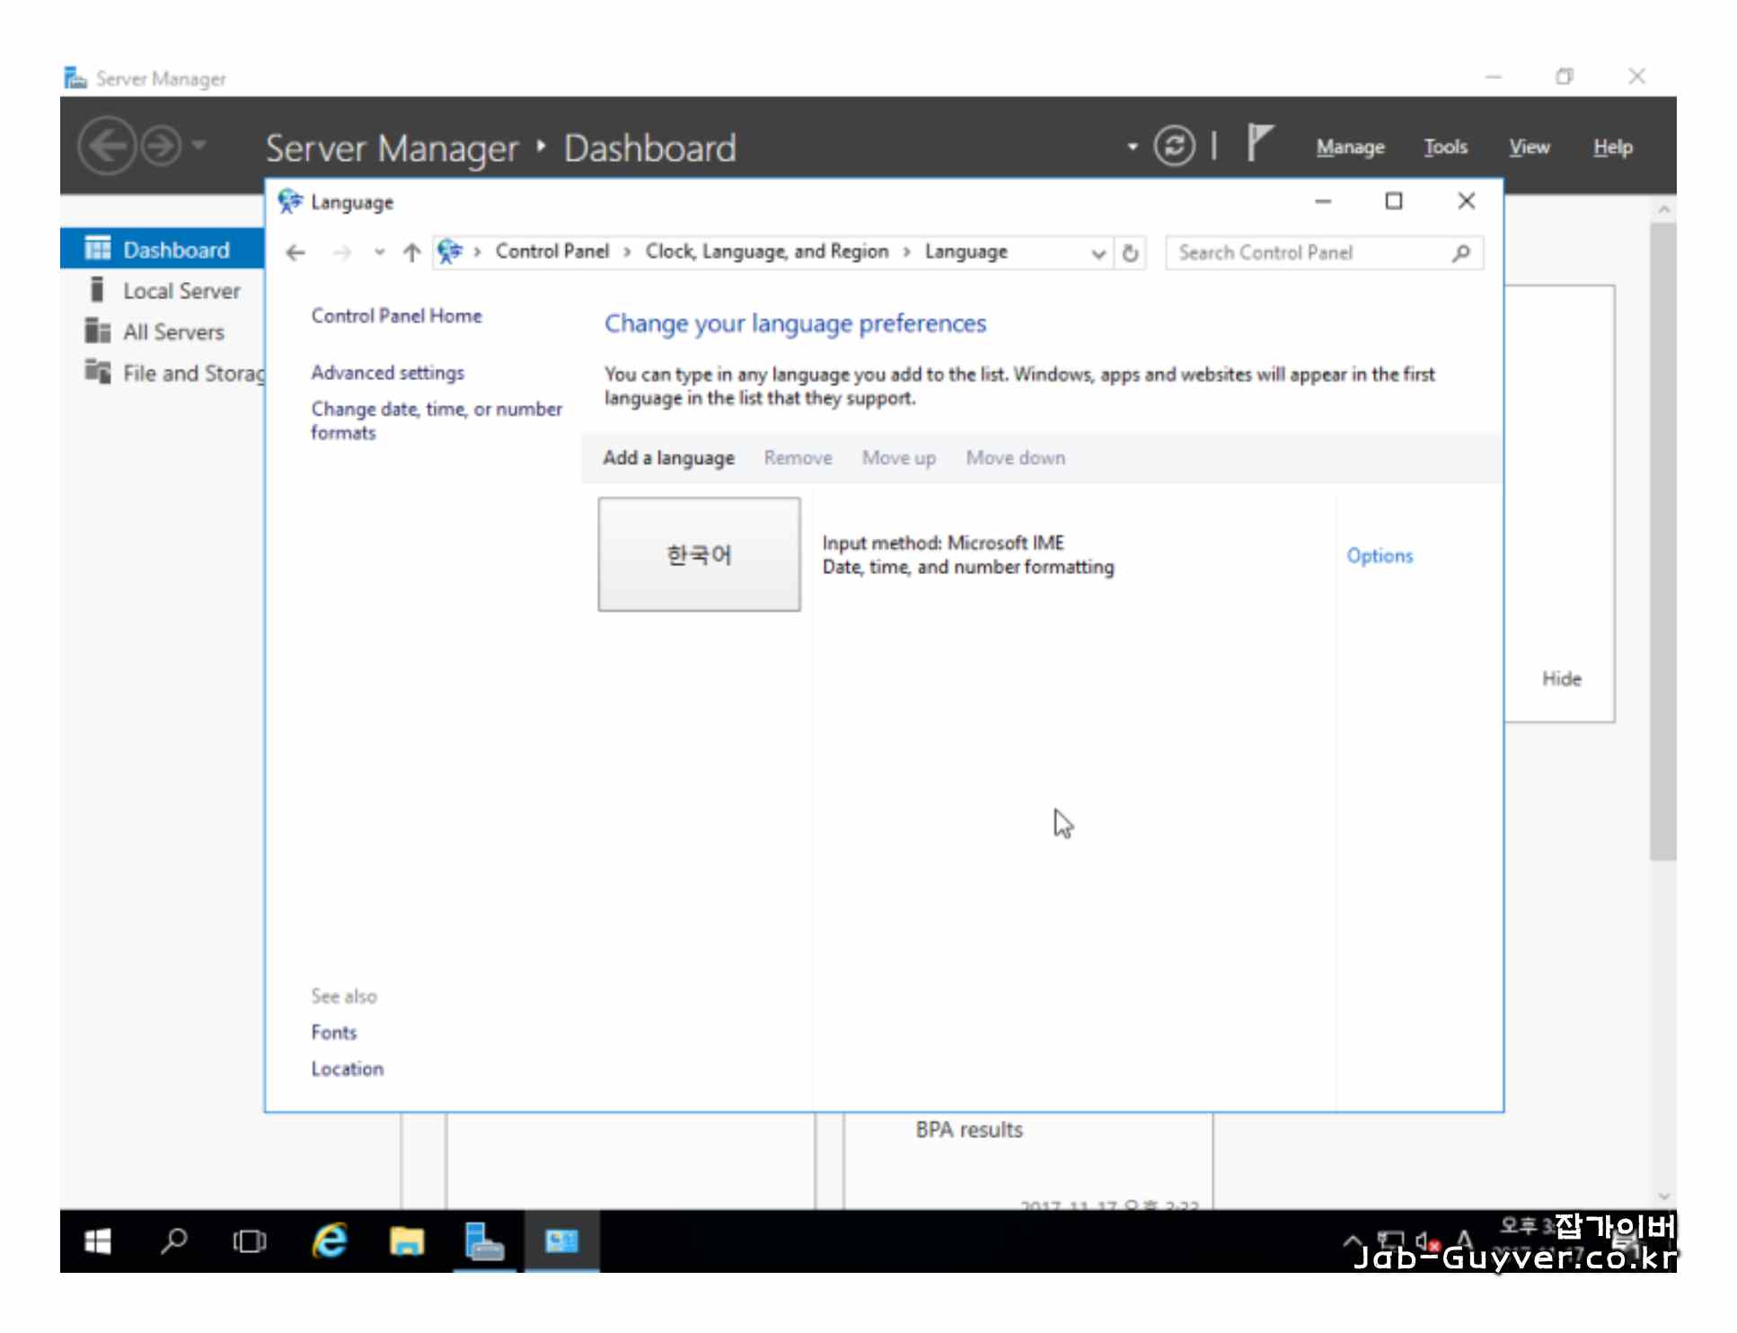Refresh the Control Panel address bar

[1130, 252]
